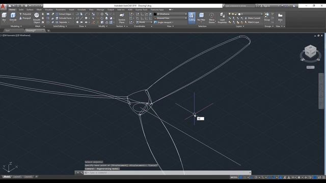Open the AutoCAD application menu logo
Viewport: 326px width, 183px height.
(3, 7)
